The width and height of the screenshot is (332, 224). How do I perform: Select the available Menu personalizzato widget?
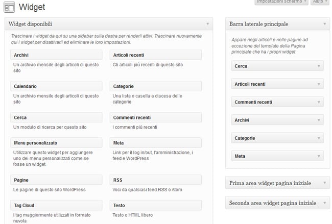point(56,143)
